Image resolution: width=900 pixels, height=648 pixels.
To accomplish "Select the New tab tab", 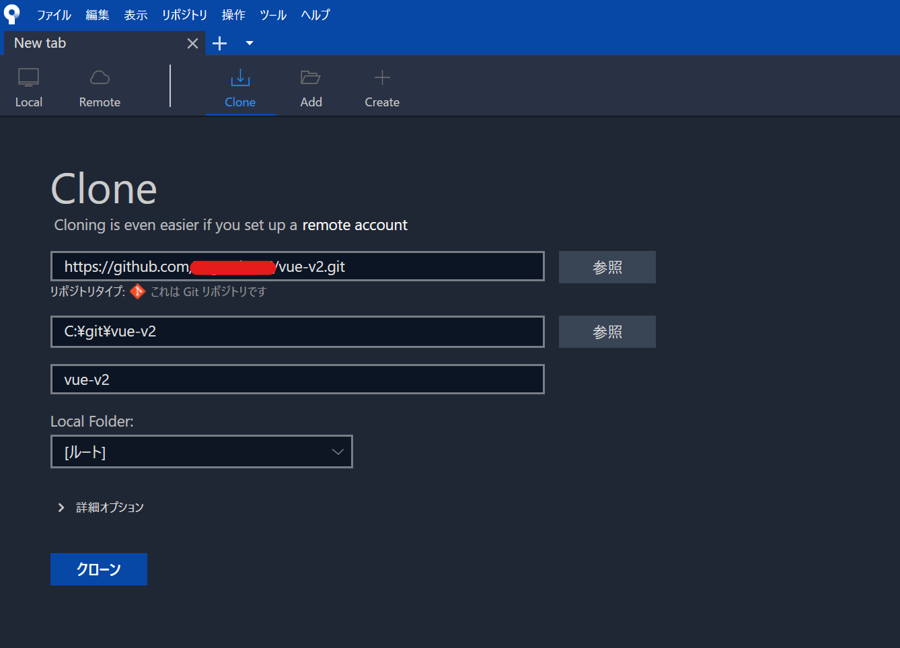I will tap(104, 43).
